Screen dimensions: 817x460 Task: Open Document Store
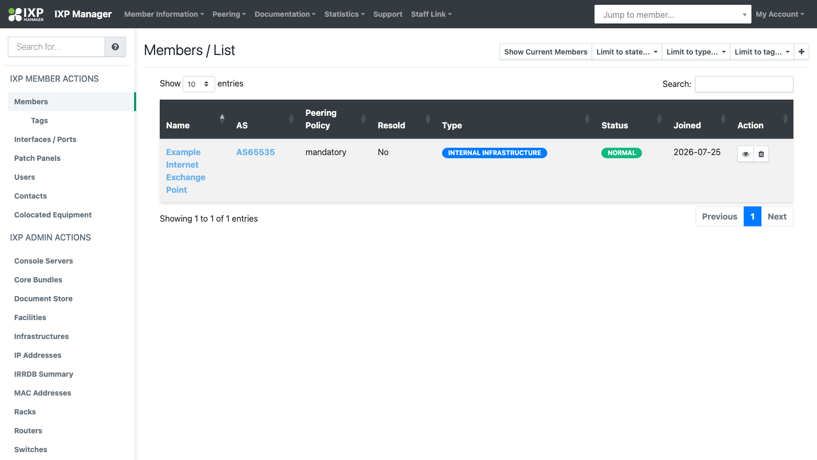(x=43, y=299)
